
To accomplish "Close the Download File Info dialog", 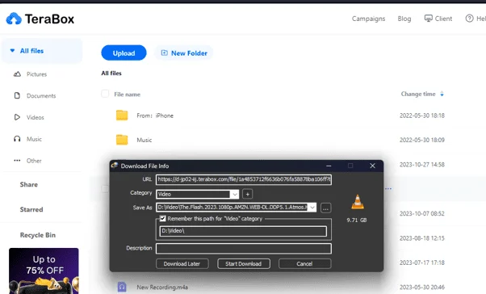I will click(x=372, y=166).
